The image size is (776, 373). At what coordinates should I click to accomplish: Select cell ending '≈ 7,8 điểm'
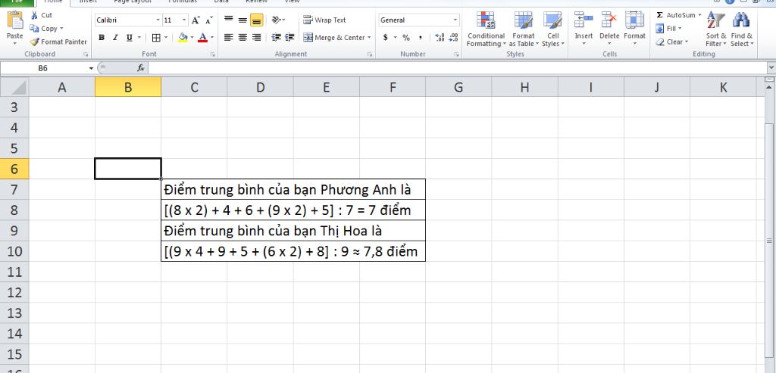(293, 251)
